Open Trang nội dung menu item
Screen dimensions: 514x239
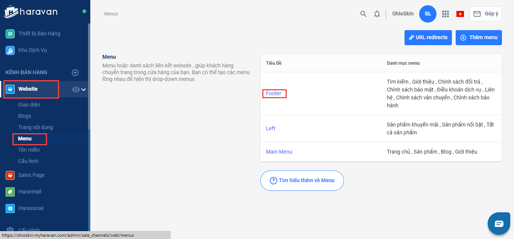tap(35, 127)
